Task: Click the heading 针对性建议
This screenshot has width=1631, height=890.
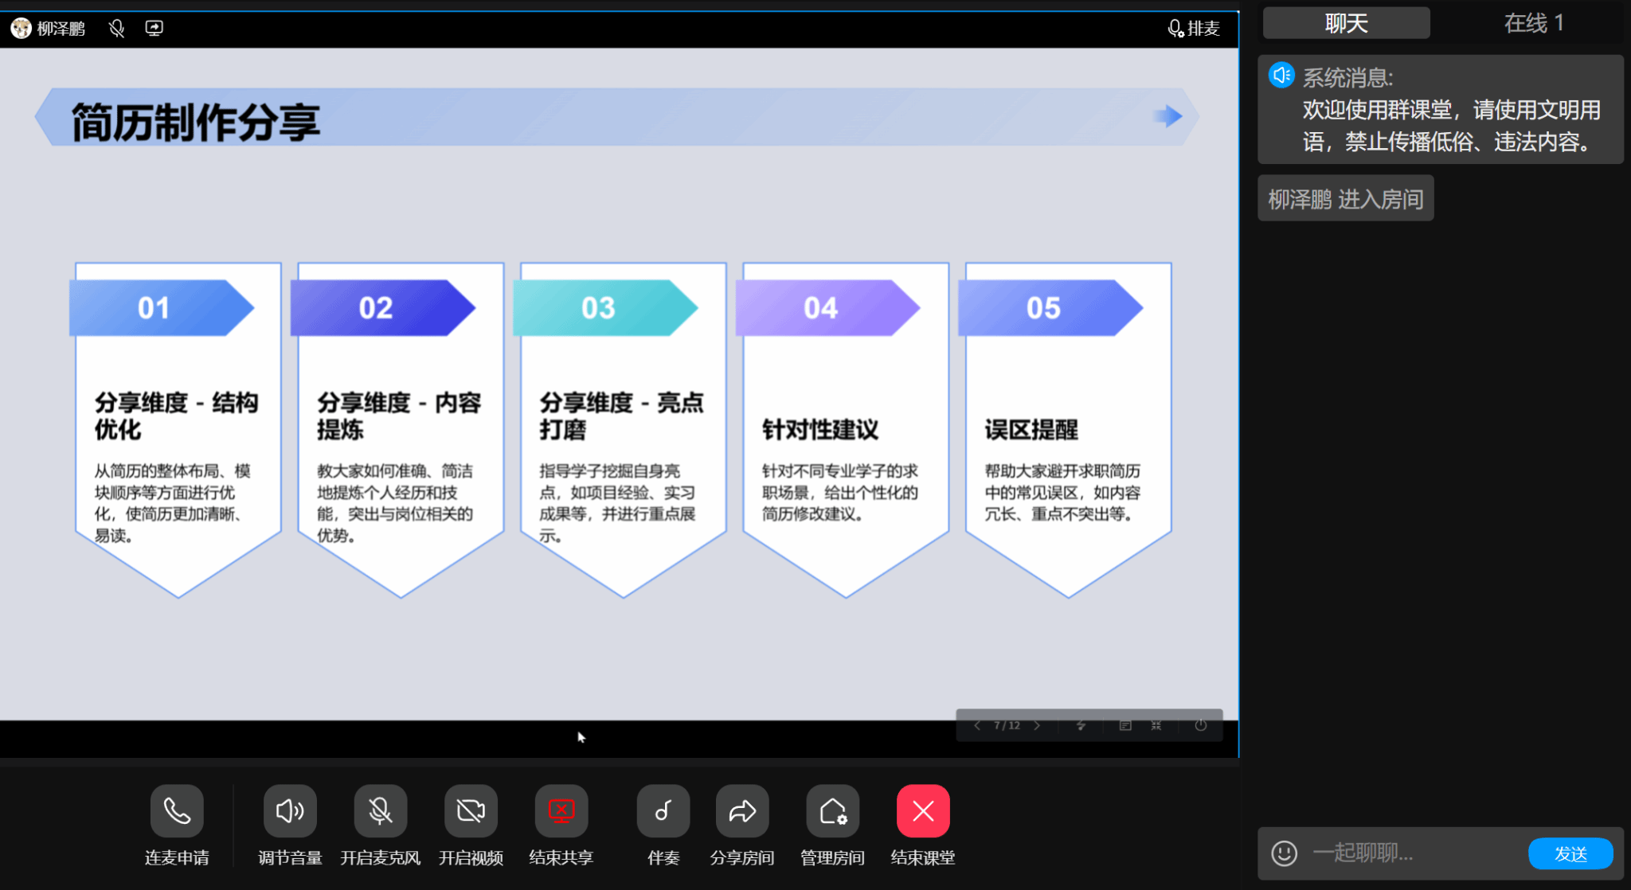Action: coord(820,430)
